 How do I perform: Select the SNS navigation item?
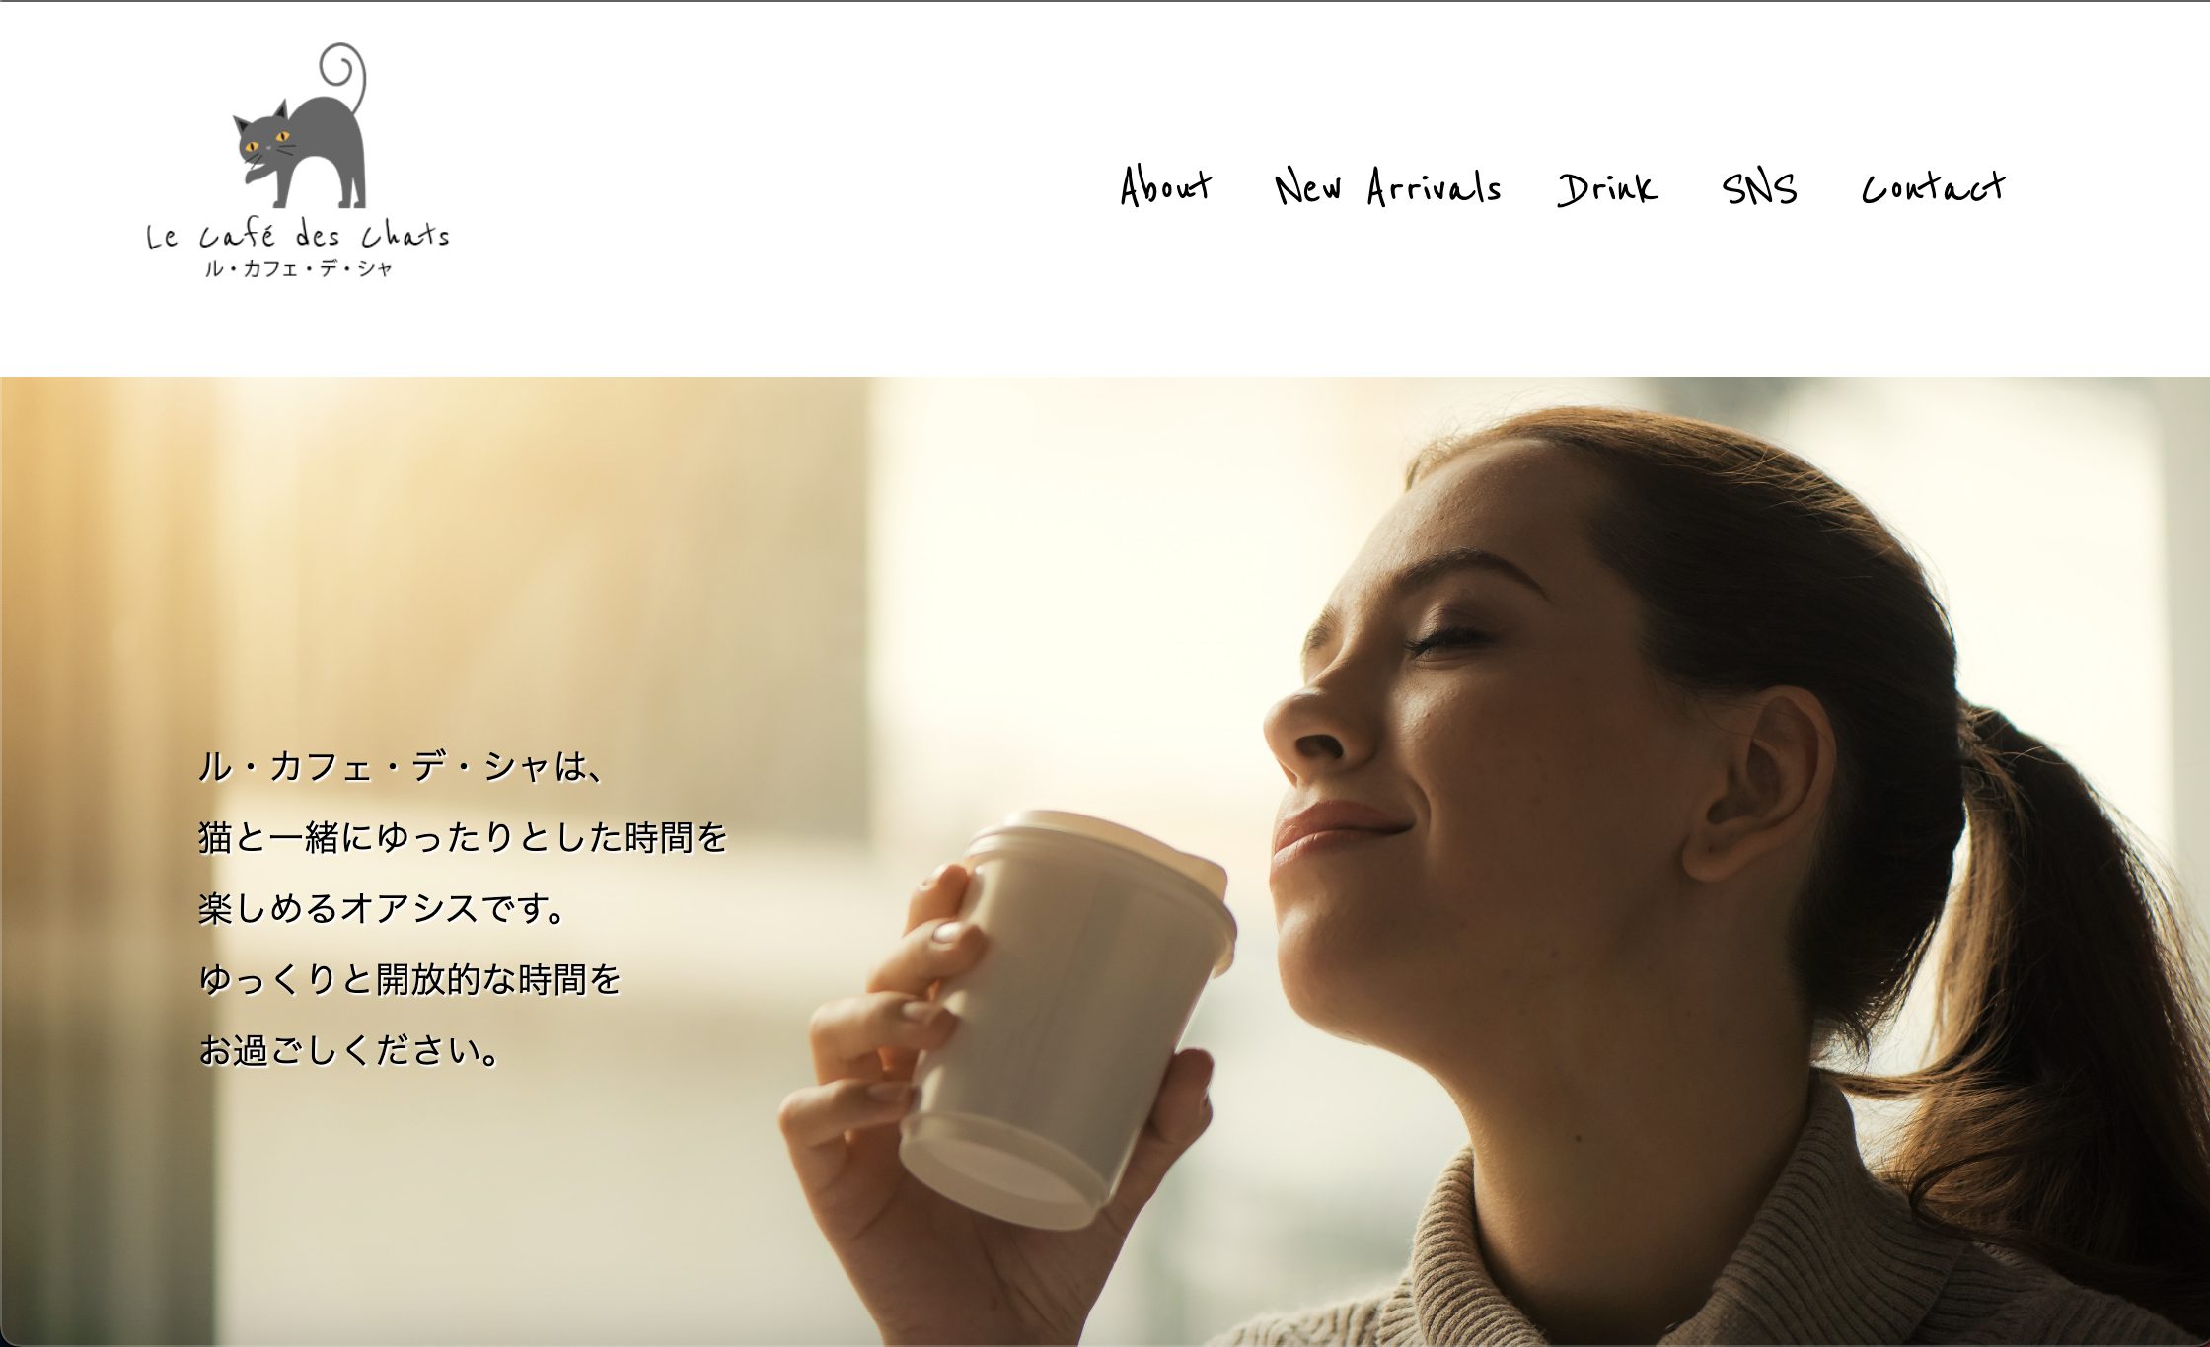click(x=1759, y=187)
